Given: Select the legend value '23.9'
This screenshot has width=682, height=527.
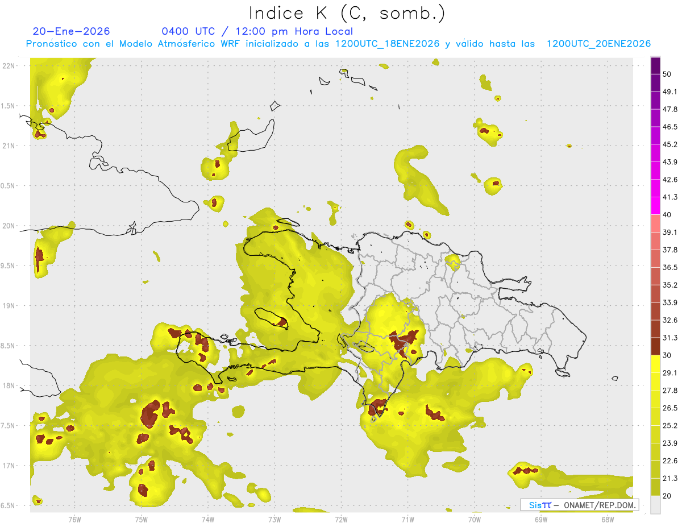Looking at the screenshot, I should 670,443.
